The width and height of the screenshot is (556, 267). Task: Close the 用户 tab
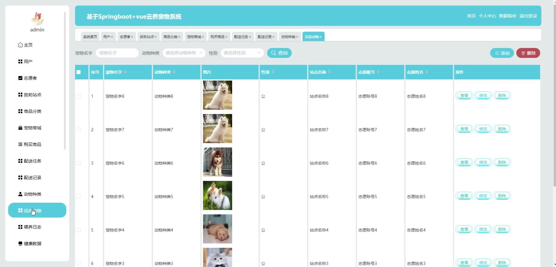click(x=112, y=37)
